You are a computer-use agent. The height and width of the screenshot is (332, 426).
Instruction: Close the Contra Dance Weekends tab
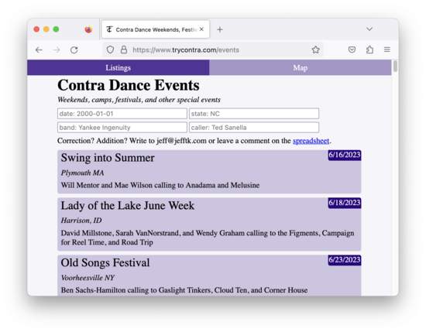201,29
